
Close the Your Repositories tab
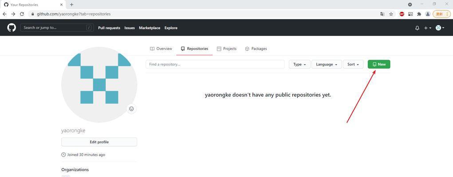pos(61,4)
